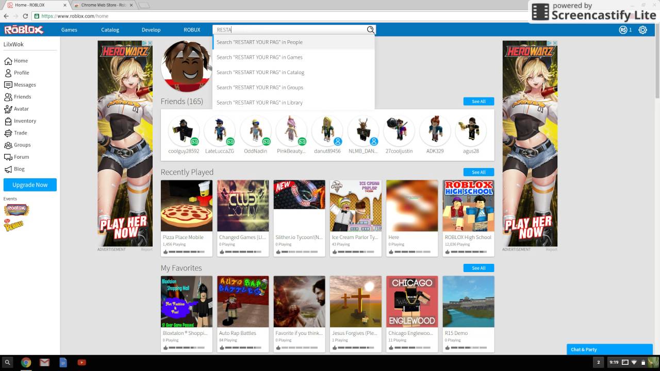
Task: Open Trade from sidebar
Action: [20, 133]
